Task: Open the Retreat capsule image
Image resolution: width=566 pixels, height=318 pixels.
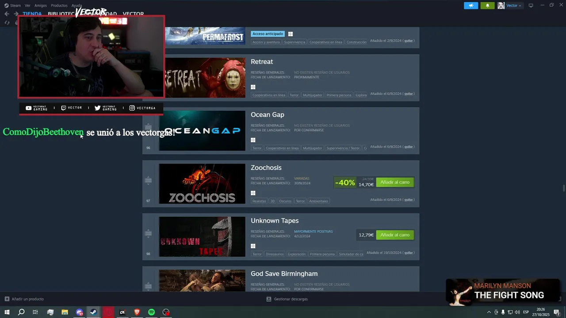Action: [x=205, y=78]
